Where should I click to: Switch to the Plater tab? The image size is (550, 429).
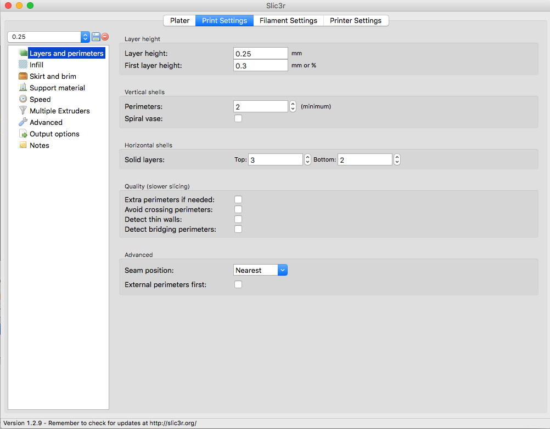(179, 20)
